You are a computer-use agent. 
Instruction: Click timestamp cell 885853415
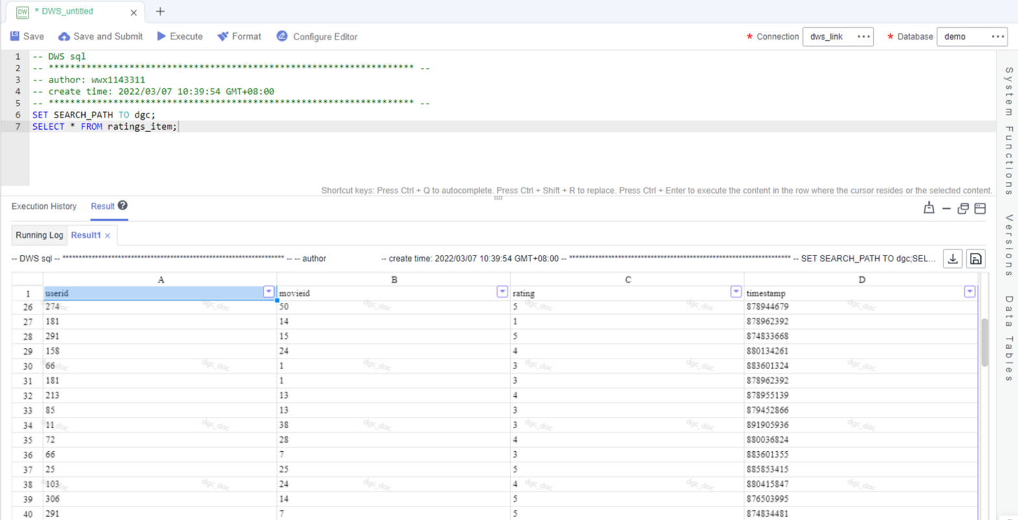tap(862, 469)
